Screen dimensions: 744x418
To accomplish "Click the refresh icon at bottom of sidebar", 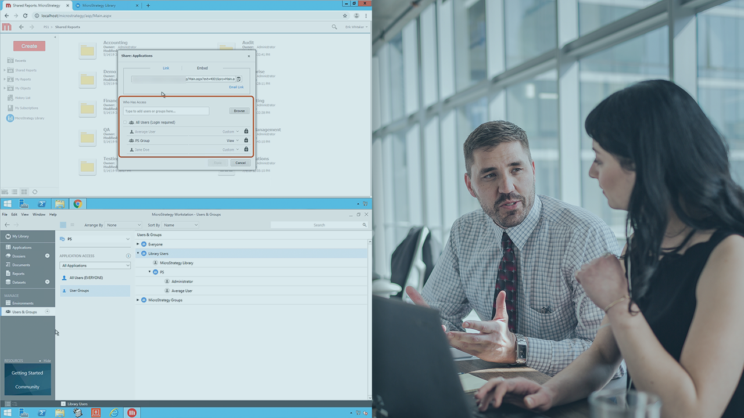I will coord(35,192).
